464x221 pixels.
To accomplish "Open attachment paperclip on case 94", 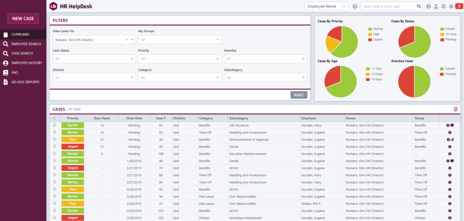I will pos(452,139).
